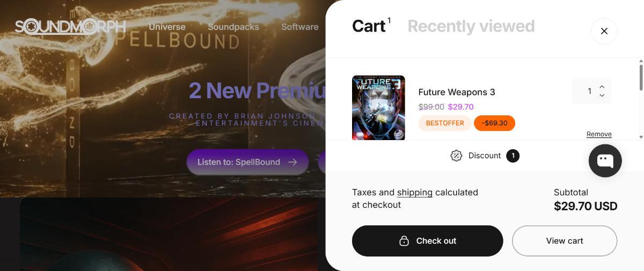This screenshot has width=644, height=271.
Task: Open the Software menu item
Action: coord(300,27)
